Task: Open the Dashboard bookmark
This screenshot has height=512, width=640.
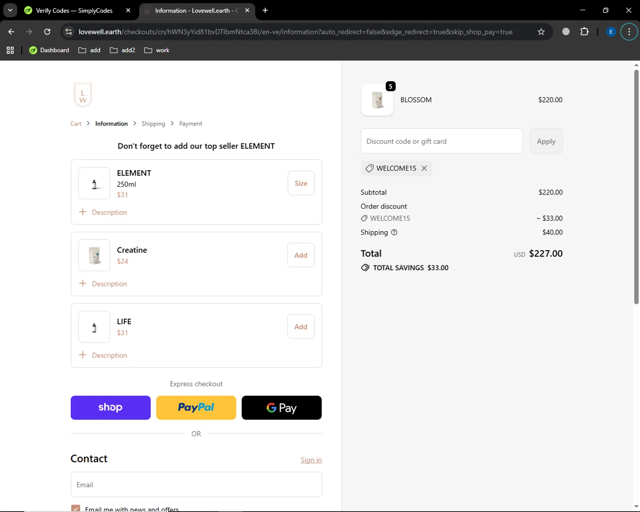Action: (49, 50)
